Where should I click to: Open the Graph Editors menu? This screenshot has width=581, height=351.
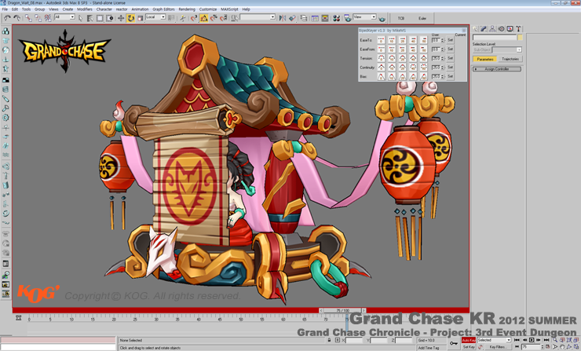(x=163, y=9)
